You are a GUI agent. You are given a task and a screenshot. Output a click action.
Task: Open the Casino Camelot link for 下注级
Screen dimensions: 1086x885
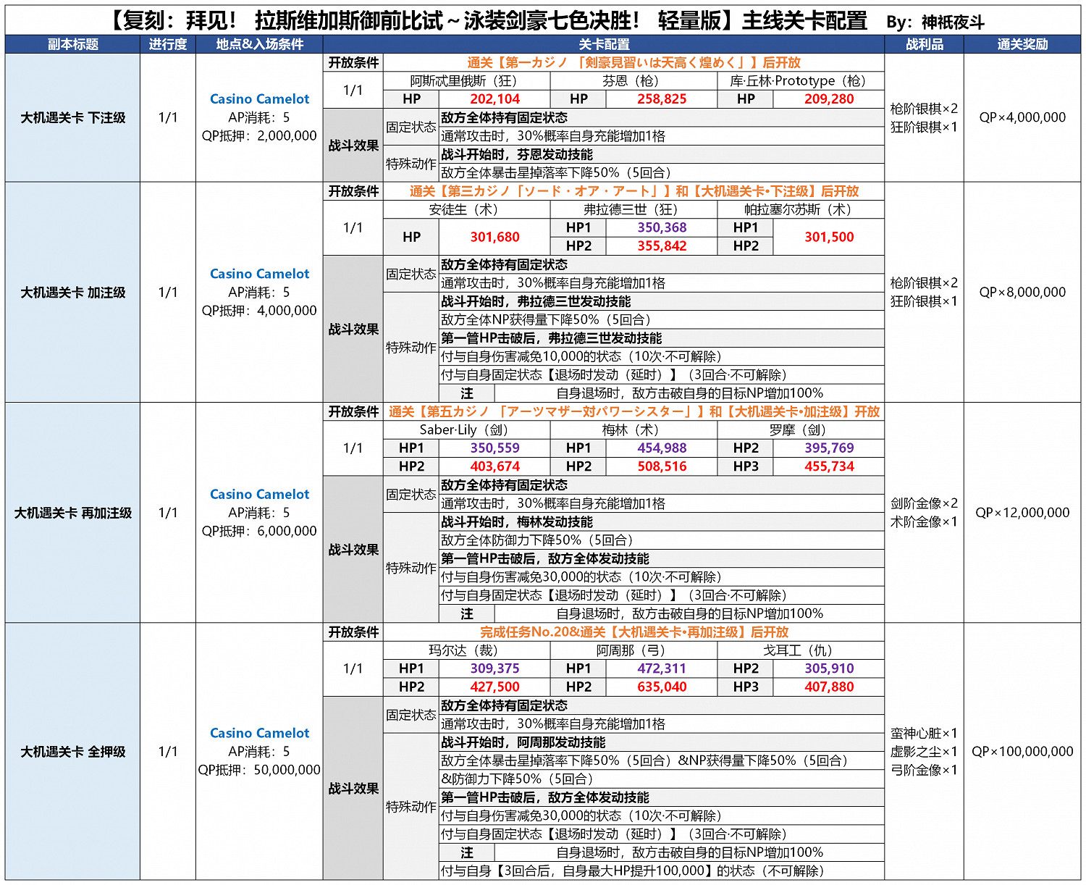[258, 98]
